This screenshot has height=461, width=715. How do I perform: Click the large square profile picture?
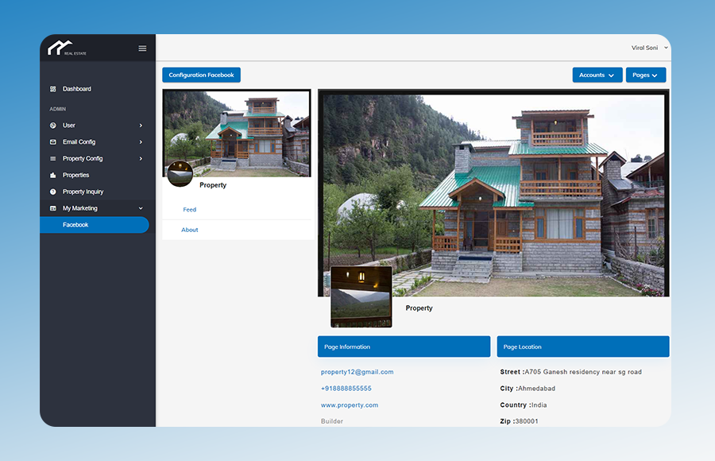pyautogui.click(x=361, y=296)
